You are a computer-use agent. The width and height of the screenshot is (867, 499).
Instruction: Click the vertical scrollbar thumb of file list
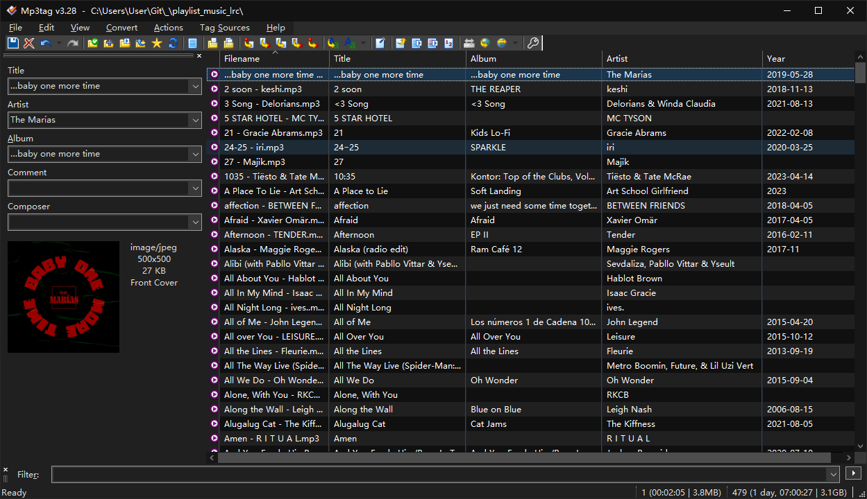pos(861,72)
